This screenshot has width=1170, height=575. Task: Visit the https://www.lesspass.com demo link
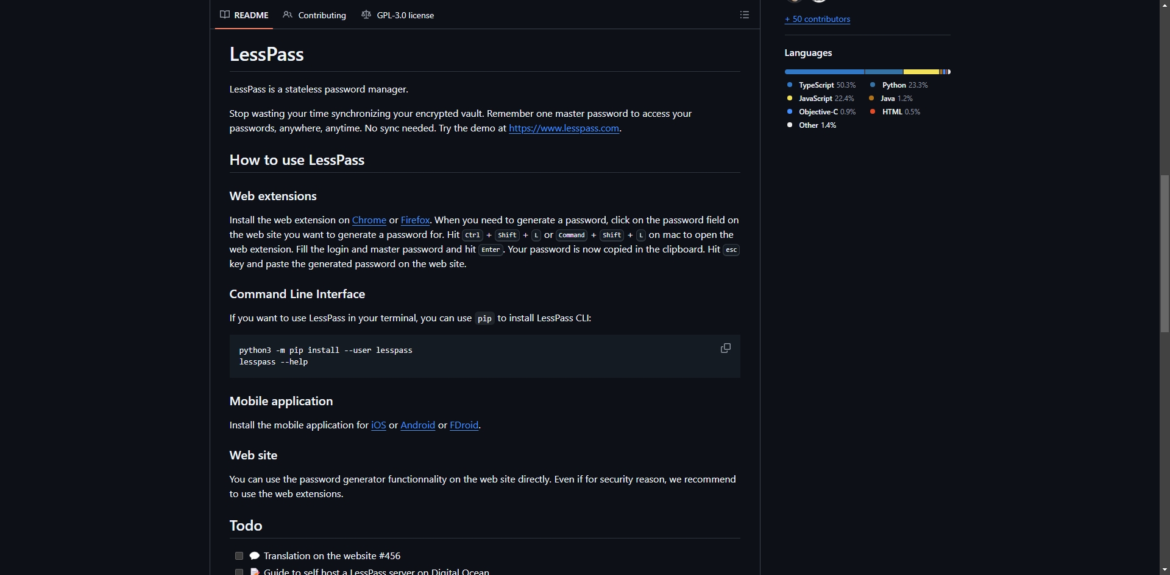(x=564, y=128)
